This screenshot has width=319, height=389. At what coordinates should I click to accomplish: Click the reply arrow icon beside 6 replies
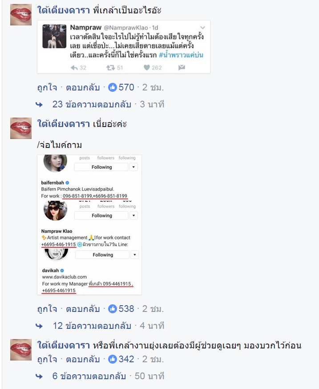click(x=39, y=377)
